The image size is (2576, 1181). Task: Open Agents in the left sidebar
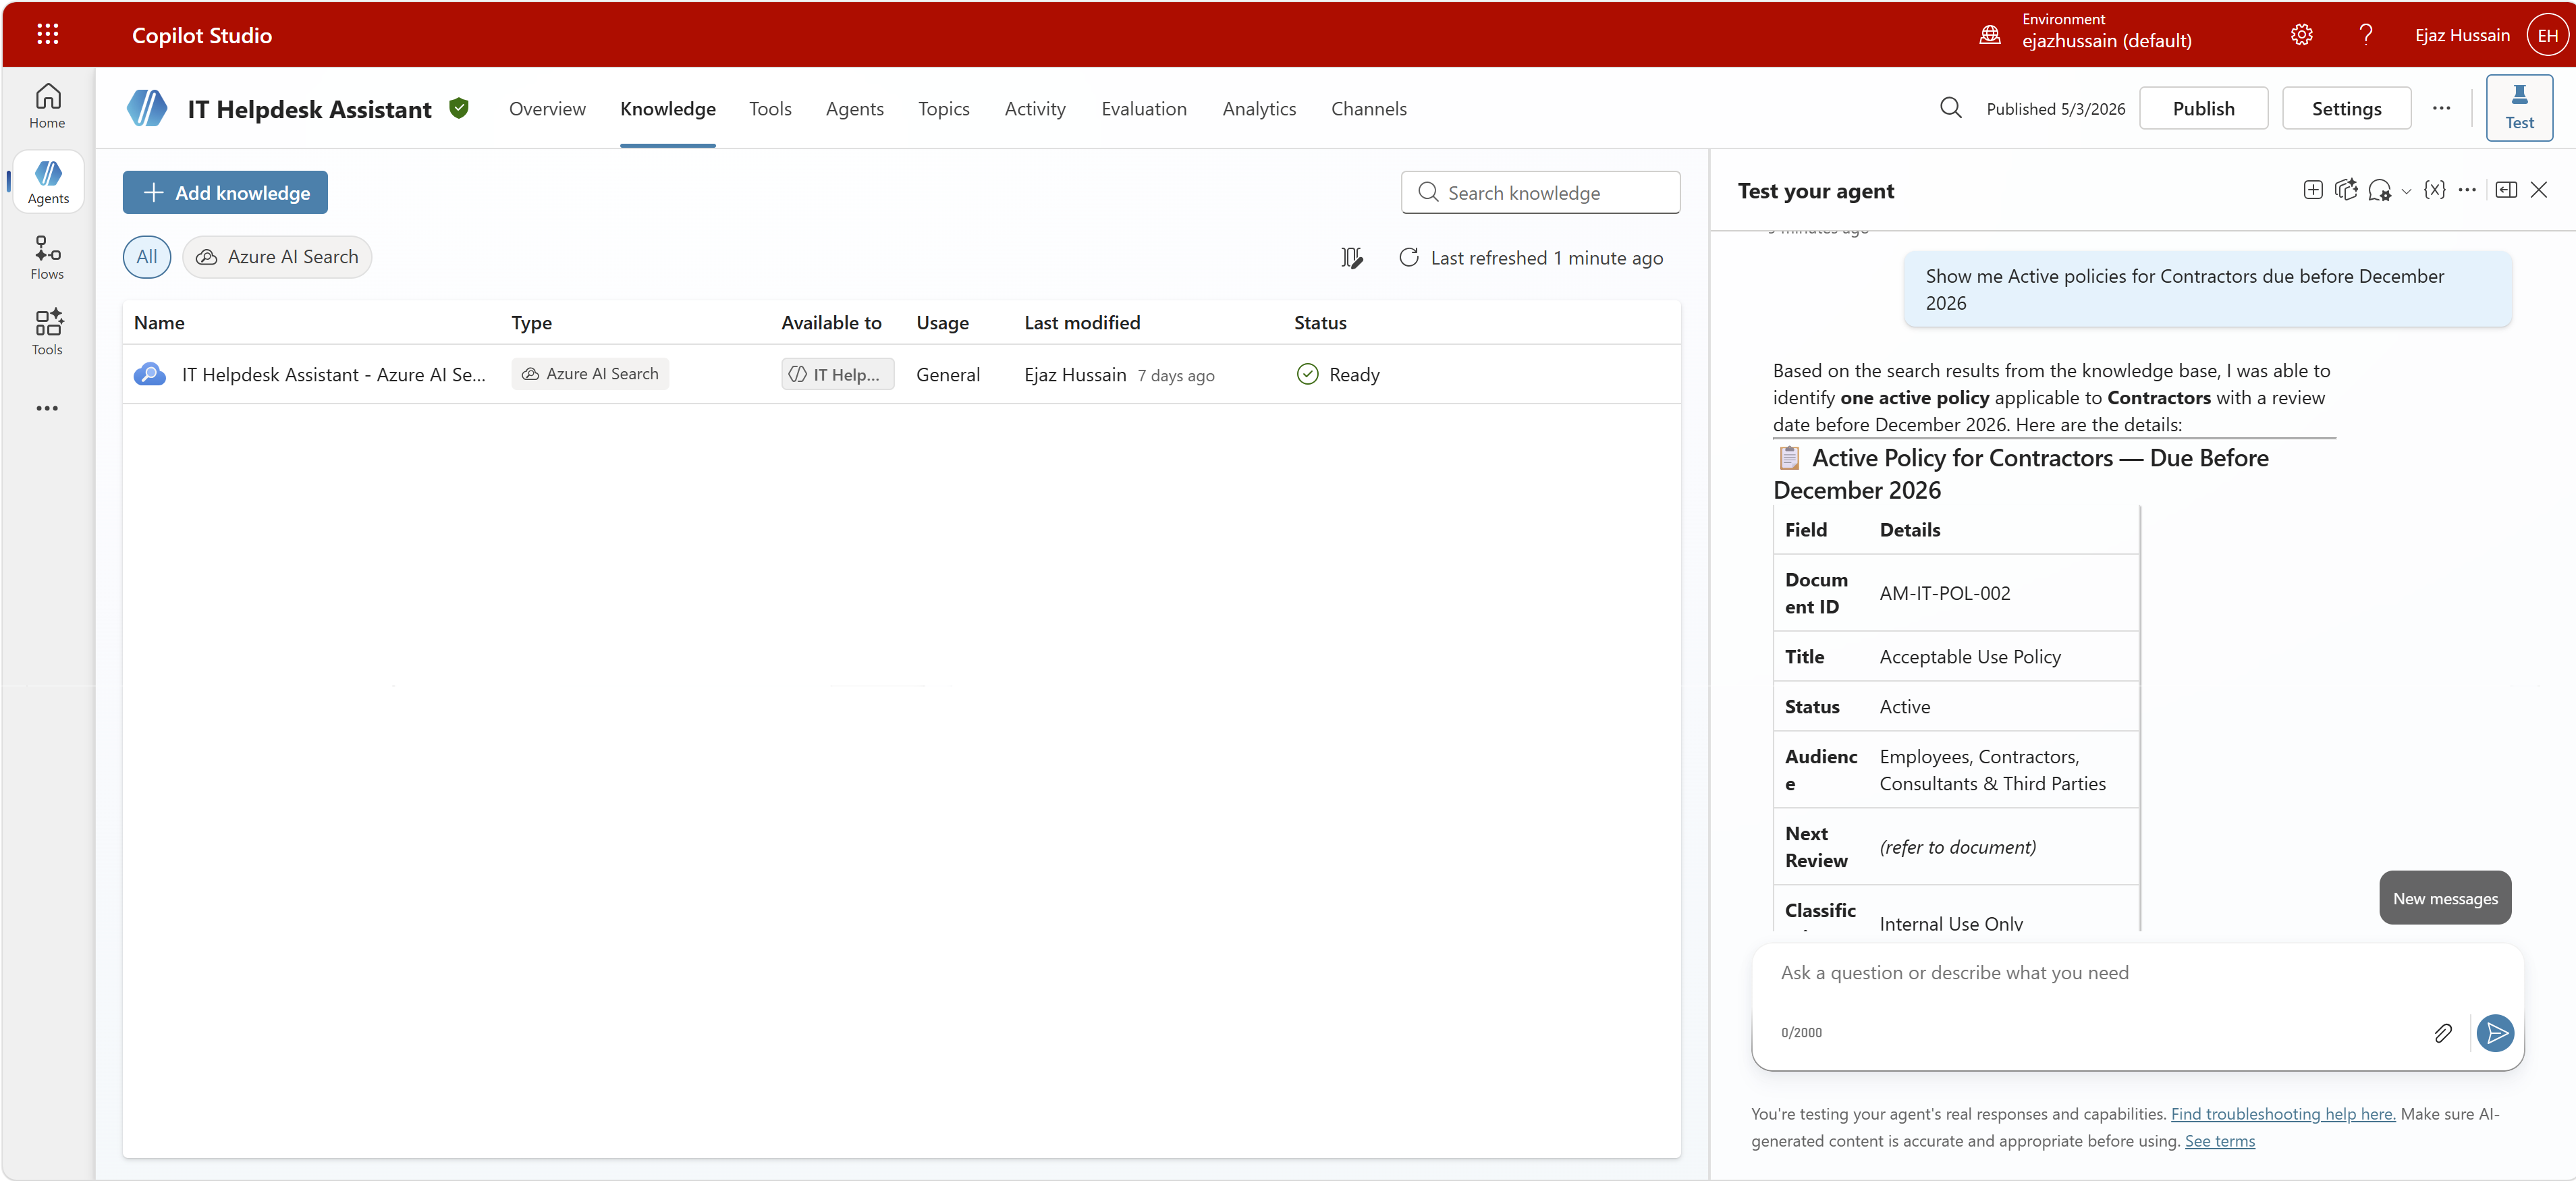pos(48,182)
